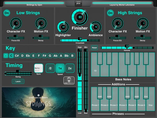
Task: Set speed to /2
Action: coord(50,68)
